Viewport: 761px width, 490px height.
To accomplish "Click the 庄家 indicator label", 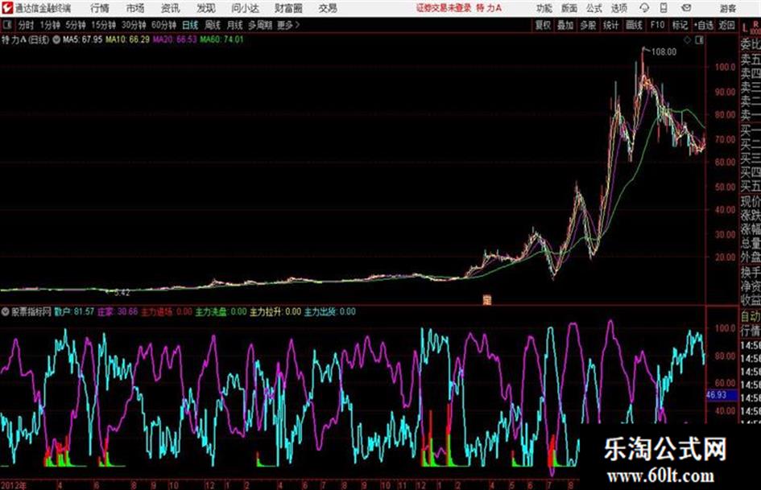I will [118, 311].
